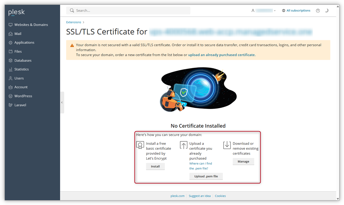Collapse the left navigation sidebar
The height and width of the screenshot is (205, 344).
tap(62, 102)
